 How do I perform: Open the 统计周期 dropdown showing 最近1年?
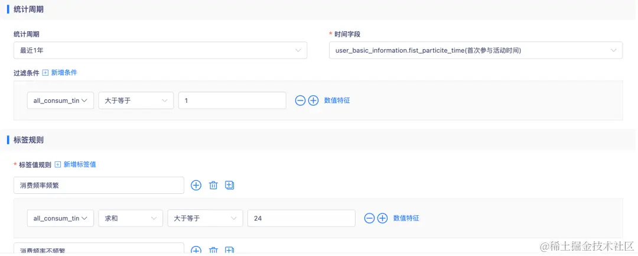[x=160, y=50]
